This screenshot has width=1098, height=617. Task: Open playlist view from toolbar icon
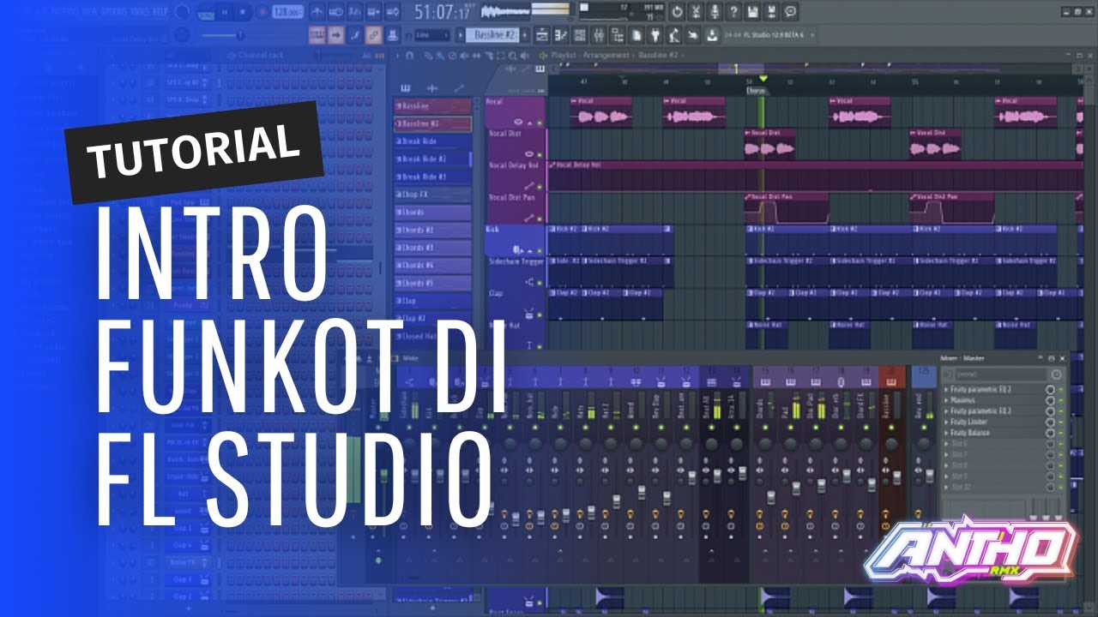(x=541, y=35)
